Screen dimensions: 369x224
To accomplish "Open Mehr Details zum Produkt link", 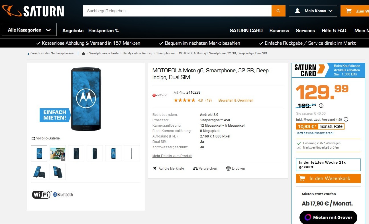I will pos(172,156).
